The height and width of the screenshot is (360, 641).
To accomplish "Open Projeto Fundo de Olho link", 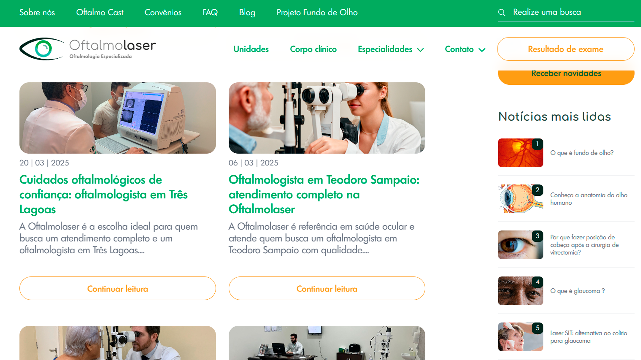I will [x=317, y=13].
